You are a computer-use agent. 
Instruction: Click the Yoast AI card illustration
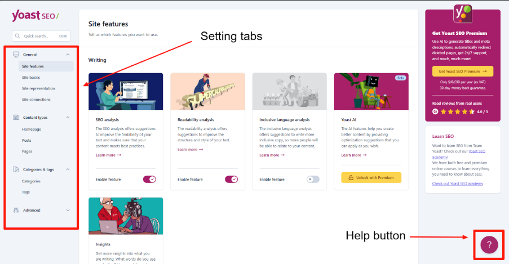371,91
